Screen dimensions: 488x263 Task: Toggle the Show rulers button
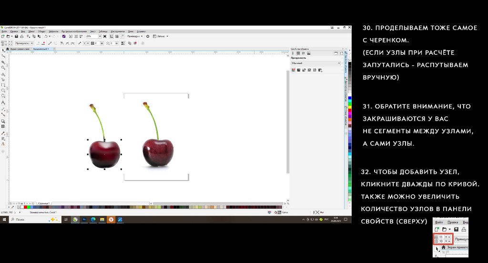click(112, 36)
